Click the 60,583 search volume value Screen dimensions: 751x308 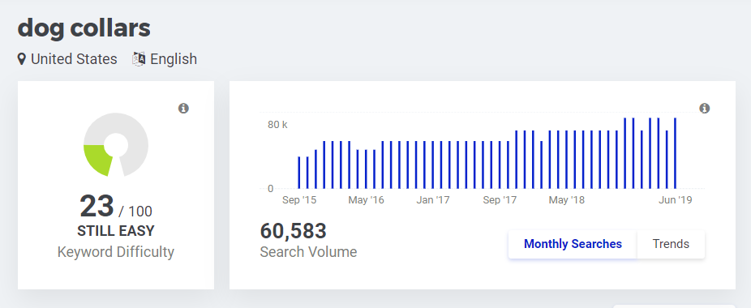pos(293,231)
